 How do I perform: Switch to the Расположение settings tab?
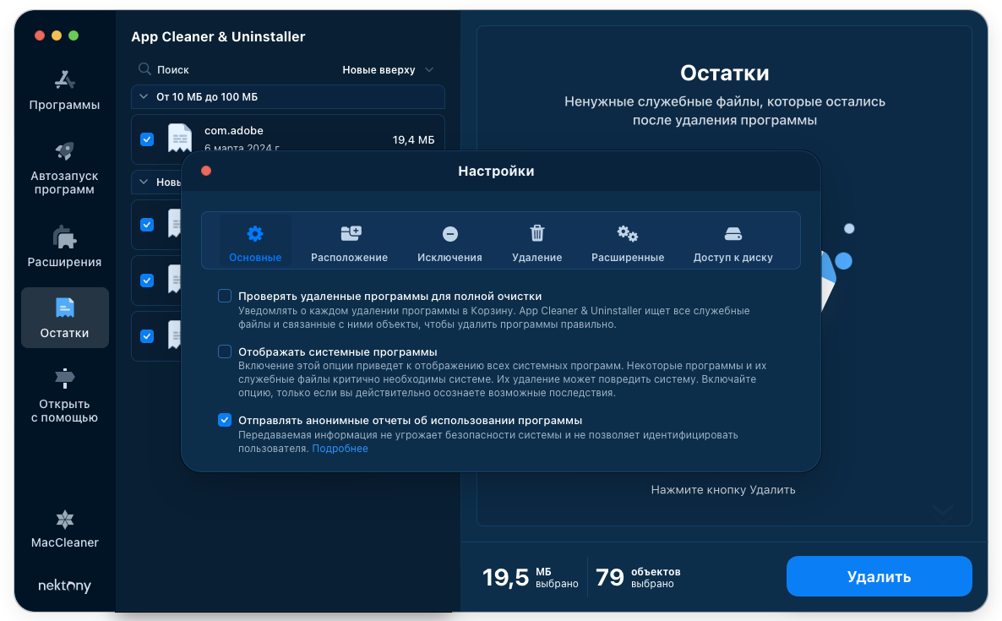coord(349,242)
